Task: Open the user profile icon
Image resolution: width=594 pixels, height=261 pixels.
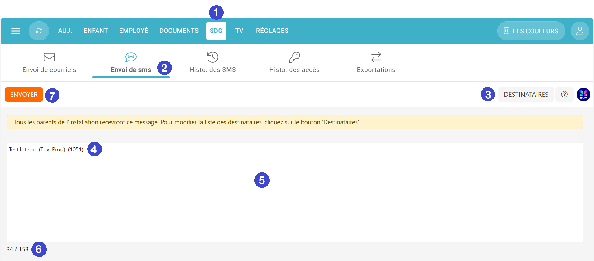Action: (580, 31)
